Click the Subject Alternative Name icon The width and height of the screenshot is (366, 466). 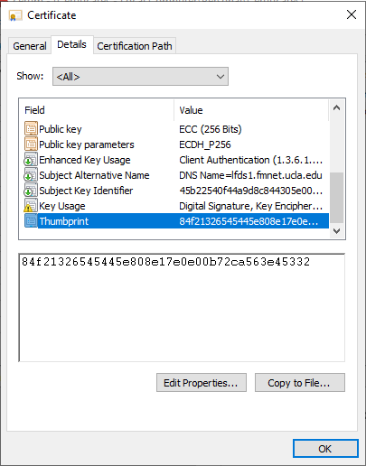[31, 175]
